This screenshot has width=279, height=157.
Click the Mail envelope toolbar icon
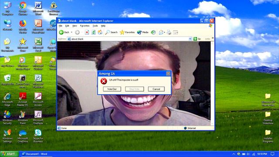click(161, 32)
